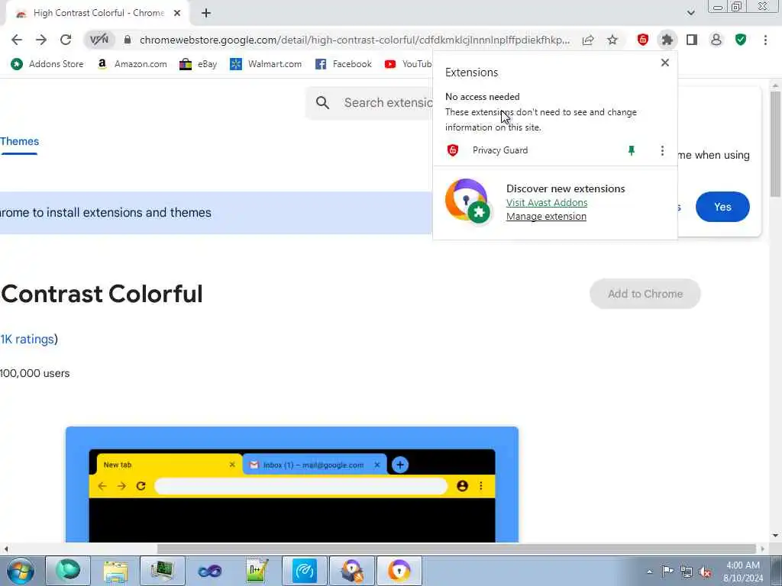Viewport: 782px width, 586px height.
Task: Click the theme preview screenshot
Action: (x=292, y=485)
